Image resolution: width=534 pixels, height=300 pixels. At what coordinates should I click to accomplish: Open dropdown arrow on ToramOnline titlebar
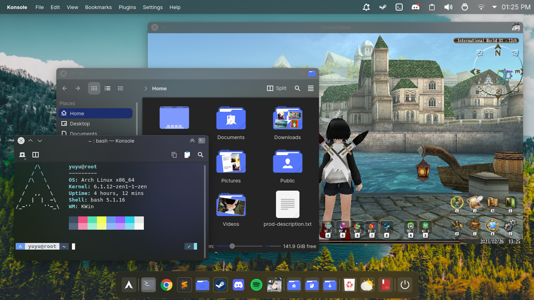click(164, 27)
